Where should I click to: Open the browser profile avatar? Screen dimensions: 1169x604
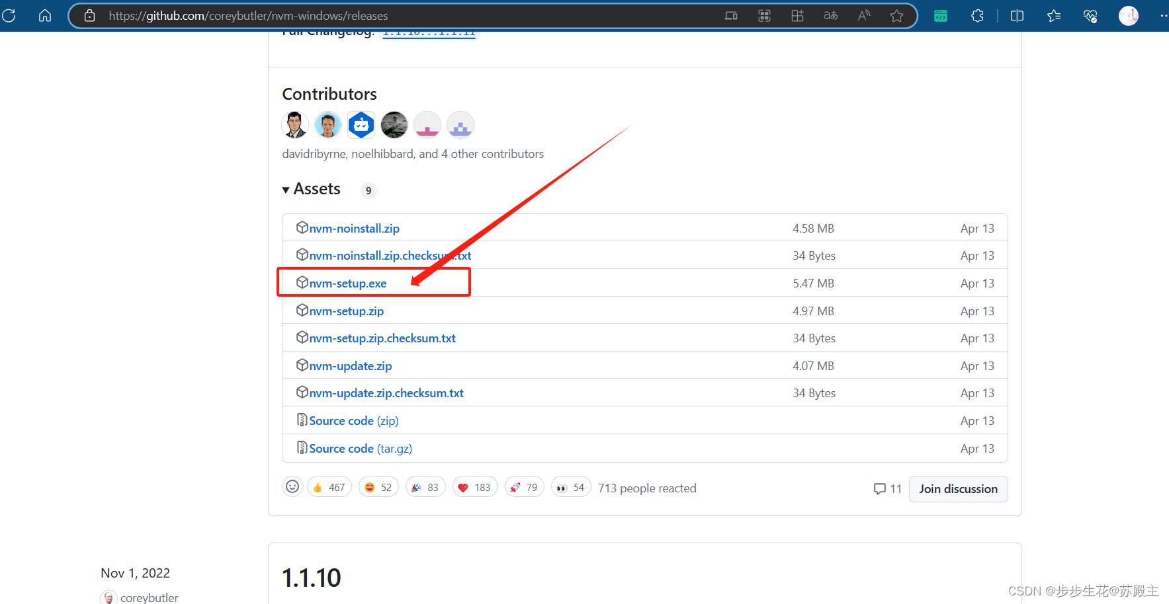(1129, 15)
